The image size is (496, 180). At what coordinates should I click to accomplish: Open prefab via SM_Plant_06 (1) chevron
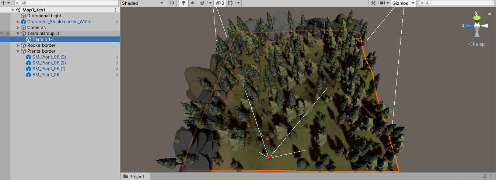117,69
